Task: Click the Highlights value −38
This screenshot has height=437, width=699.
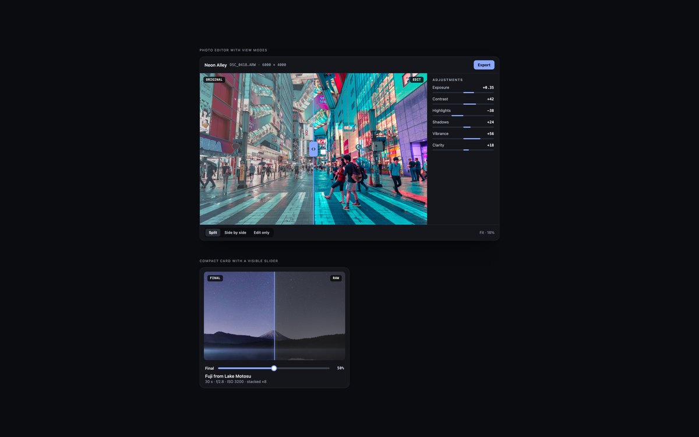Action: (490, 111)
